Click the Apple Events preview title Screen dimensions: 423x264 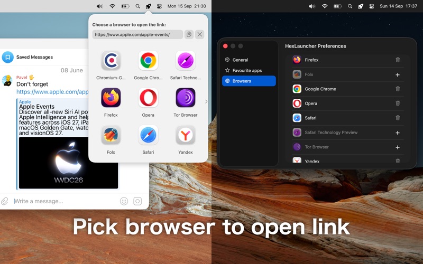pyautogui.click(x=36, y=107)
